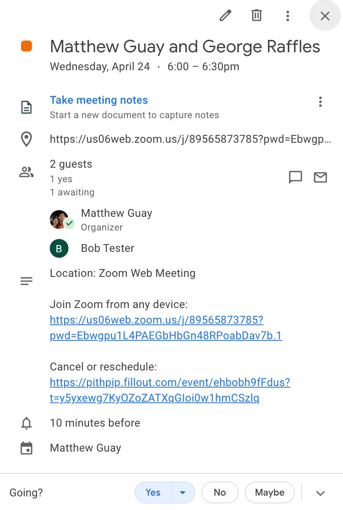Open meeting notes options three-dot menu

(320, 102)
